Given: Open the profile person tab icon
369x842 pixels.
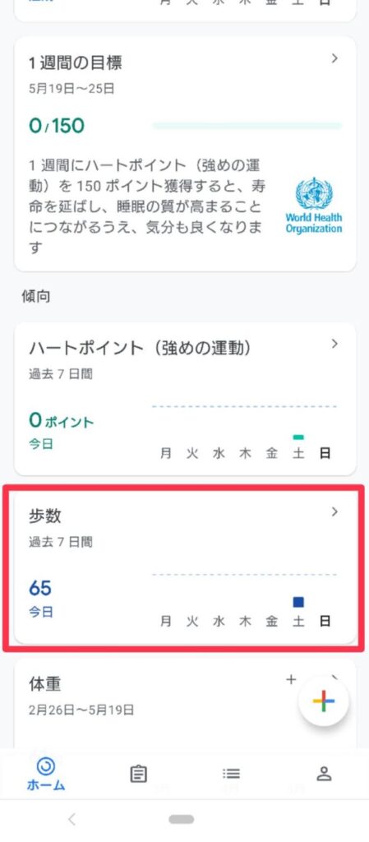Looking at the screenshot, I should [324, 774].
